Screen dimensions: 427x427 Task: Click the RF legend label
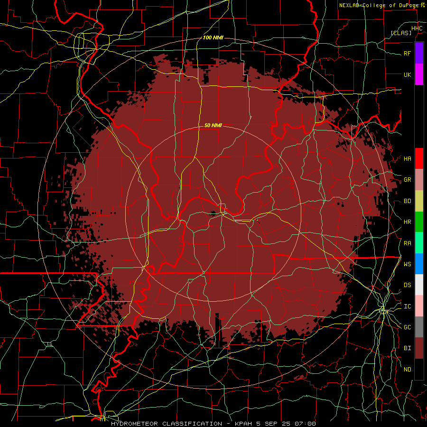407,53
